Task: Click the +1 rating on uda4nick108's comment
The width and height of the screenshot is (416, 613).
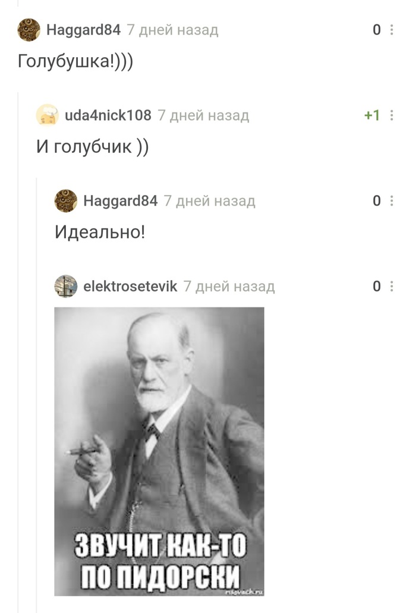Action: click(x=372, y=115)
